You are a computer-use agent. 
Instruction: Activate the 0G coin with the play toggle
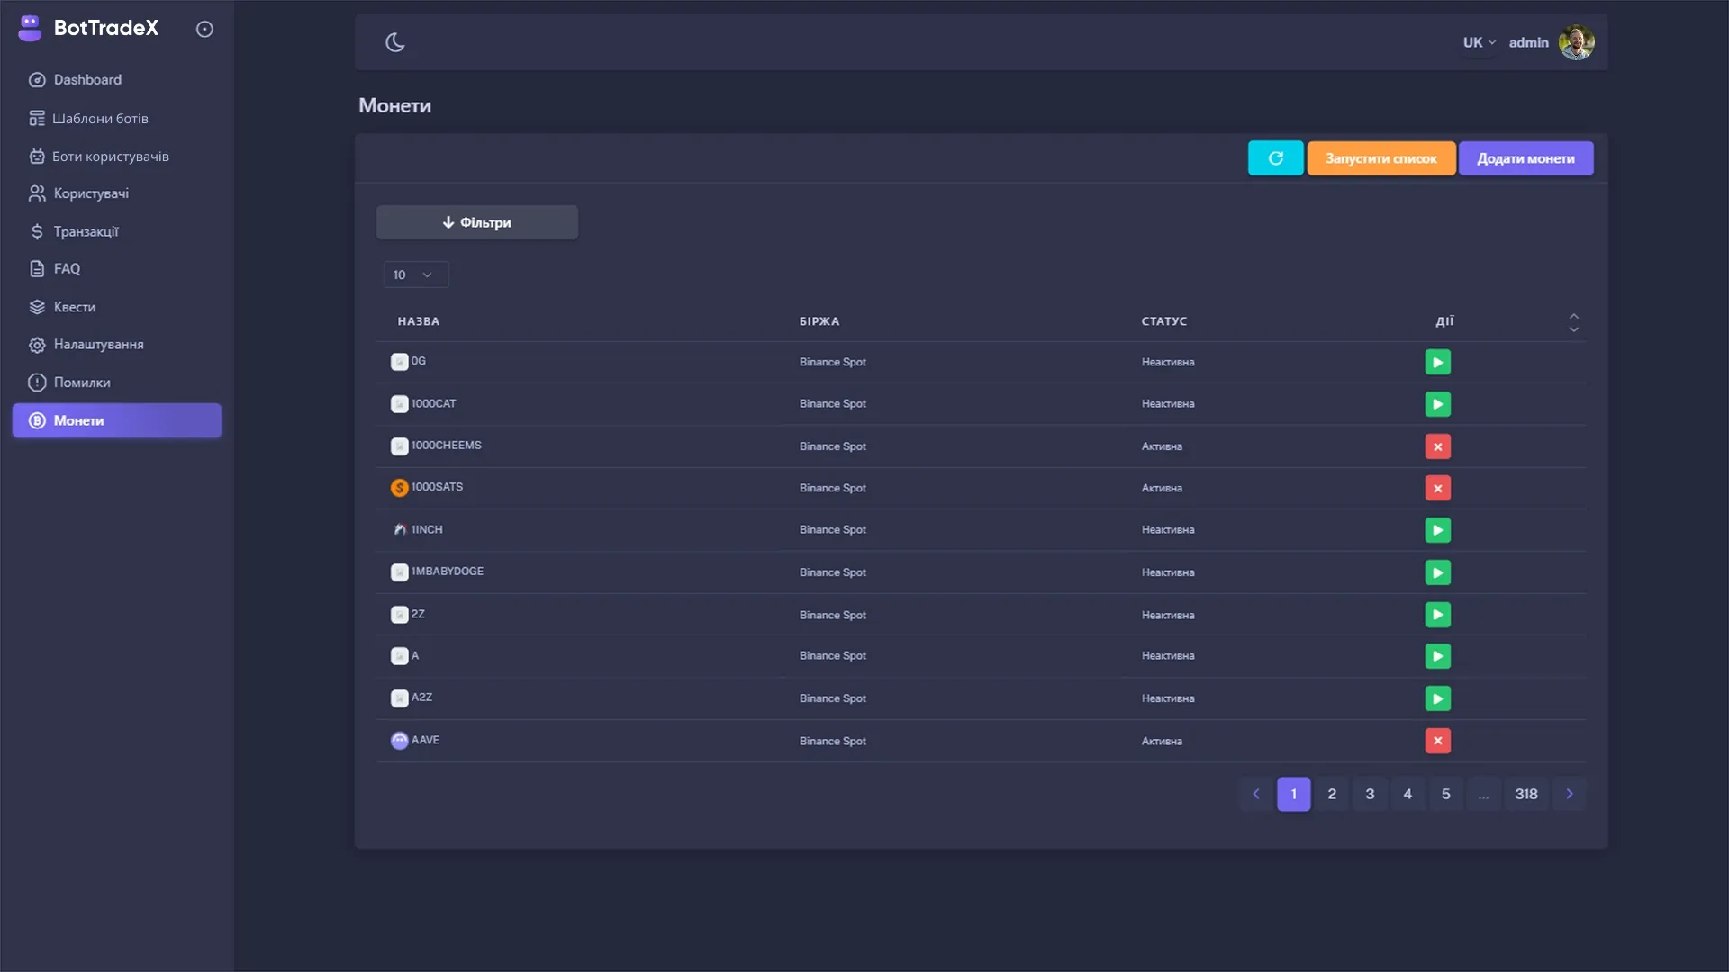point(1437,362)
